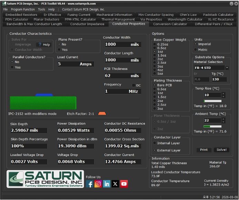The width and height of the screenshot is (239, 200).
Task: Open the File menu
Action: pyautogui.click(x=5, y=9)
